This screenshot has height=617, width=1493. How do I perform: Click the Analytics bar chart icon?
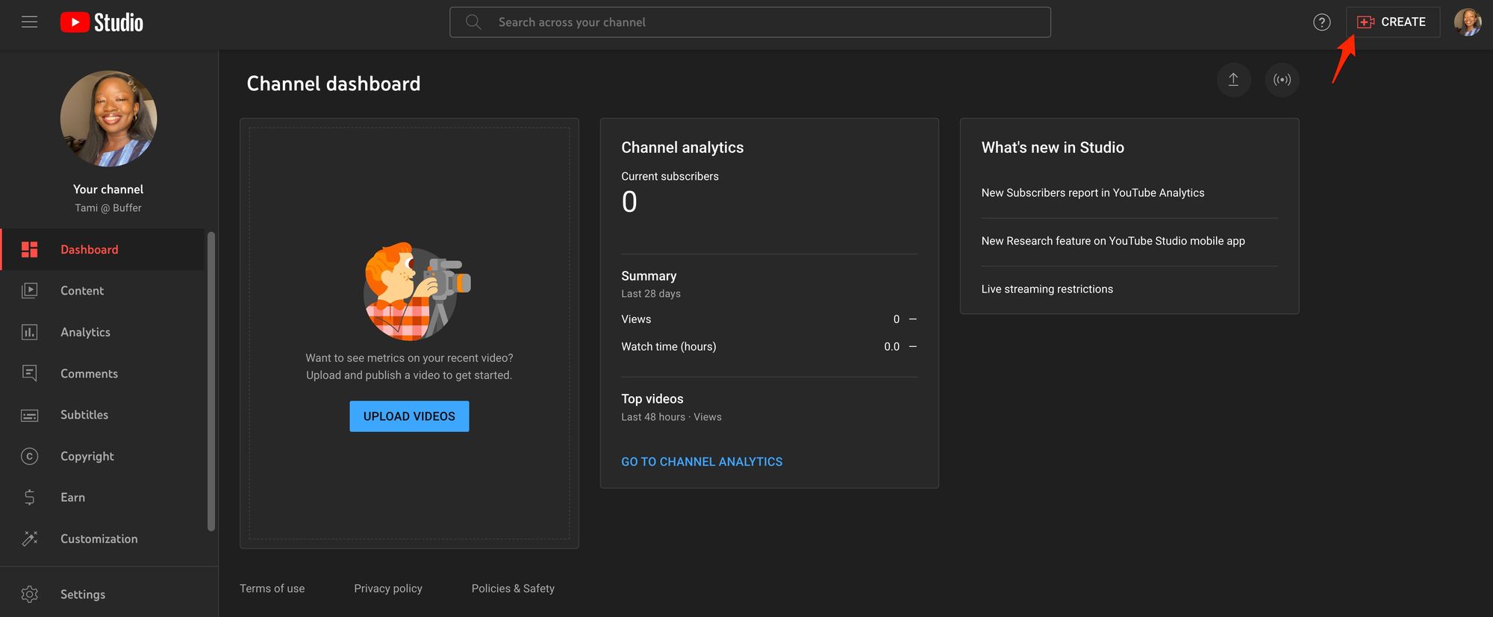(x=30, y=332)
